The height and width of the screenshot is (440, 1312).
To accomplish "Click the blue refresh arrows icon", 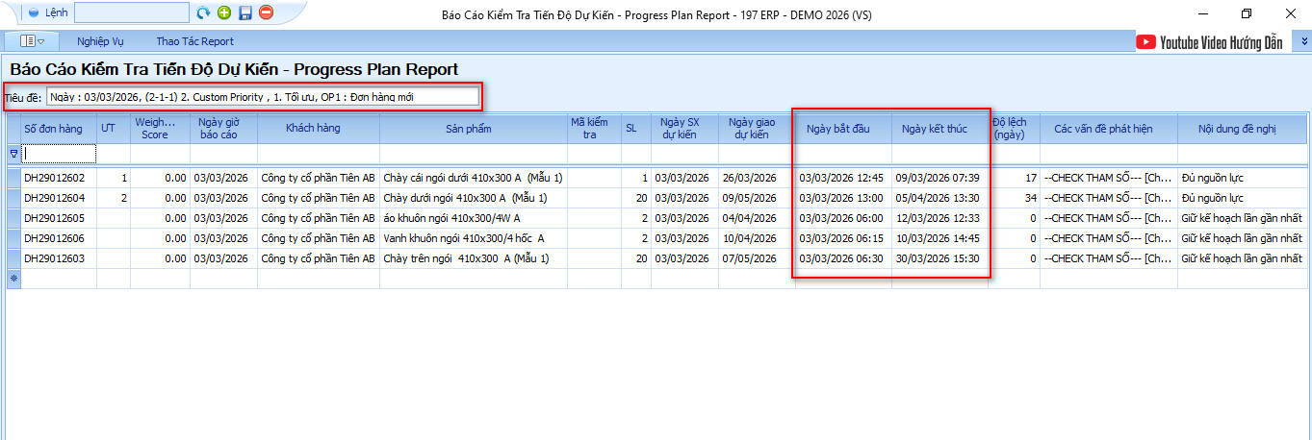I will pos(203,12).
